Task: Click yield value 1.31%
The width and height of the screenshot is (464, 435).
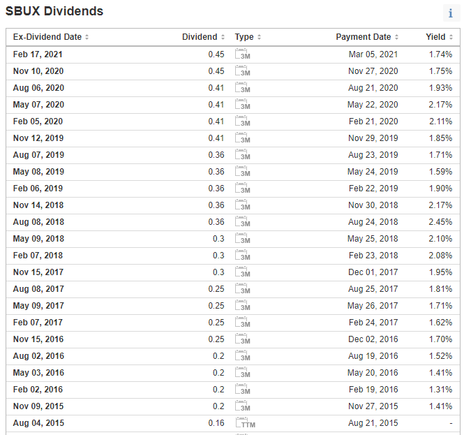Action: click(440, 390)
